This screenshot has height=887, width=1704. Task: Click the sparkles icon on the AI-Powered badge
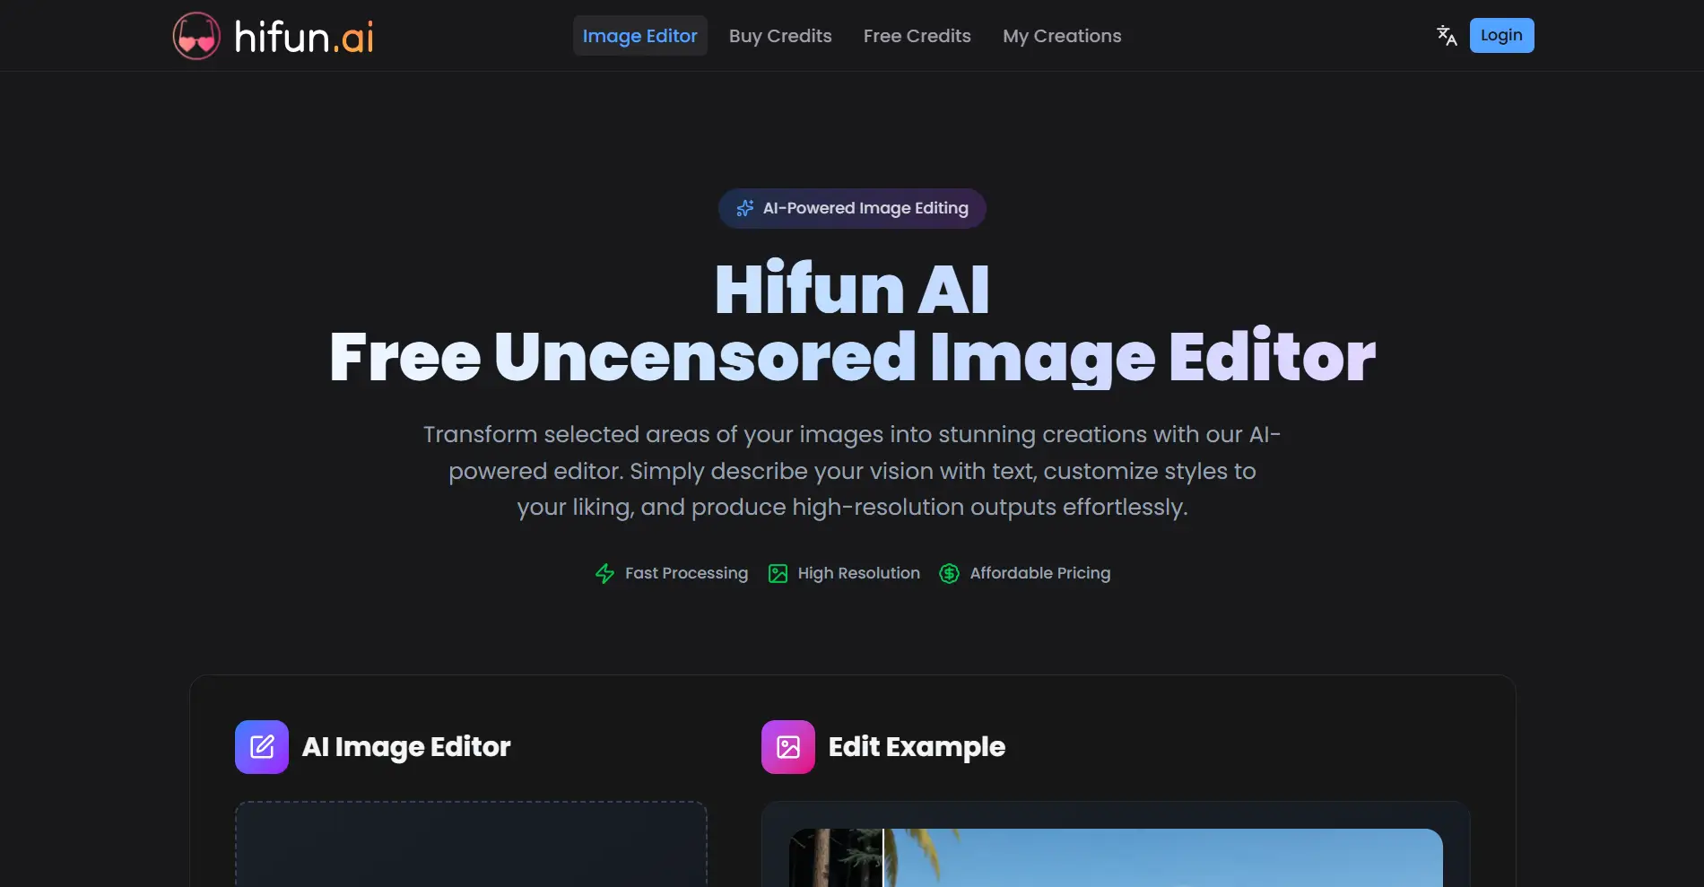(744, 208)
